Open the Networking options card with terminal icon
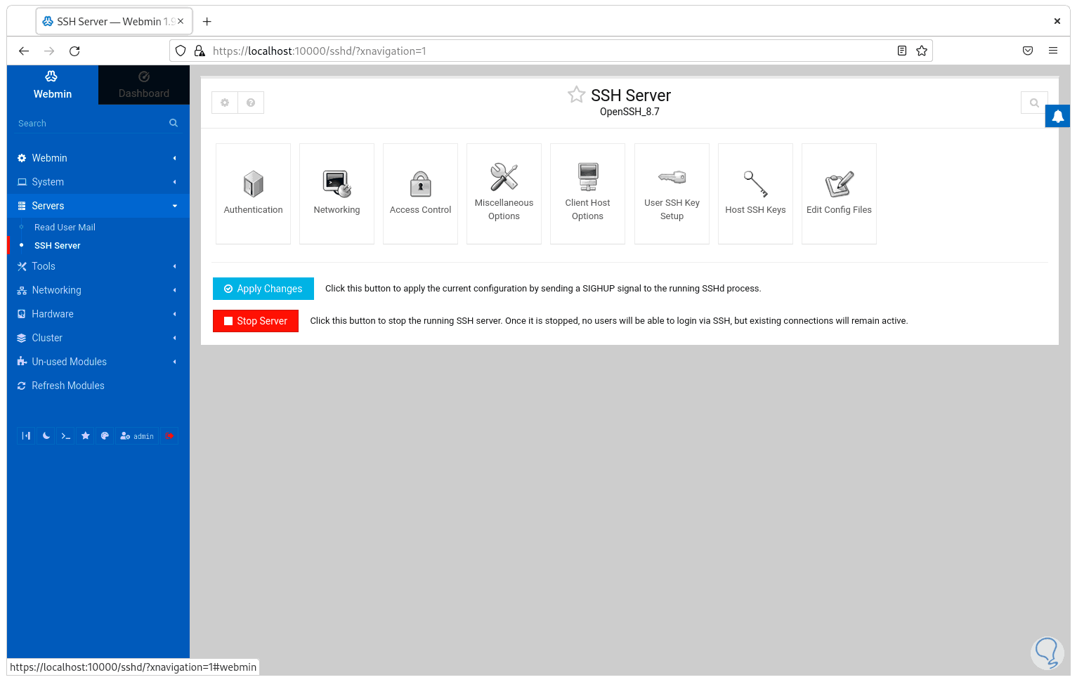The height and width of the screenshot is (682, 1077). click(337, 194)
